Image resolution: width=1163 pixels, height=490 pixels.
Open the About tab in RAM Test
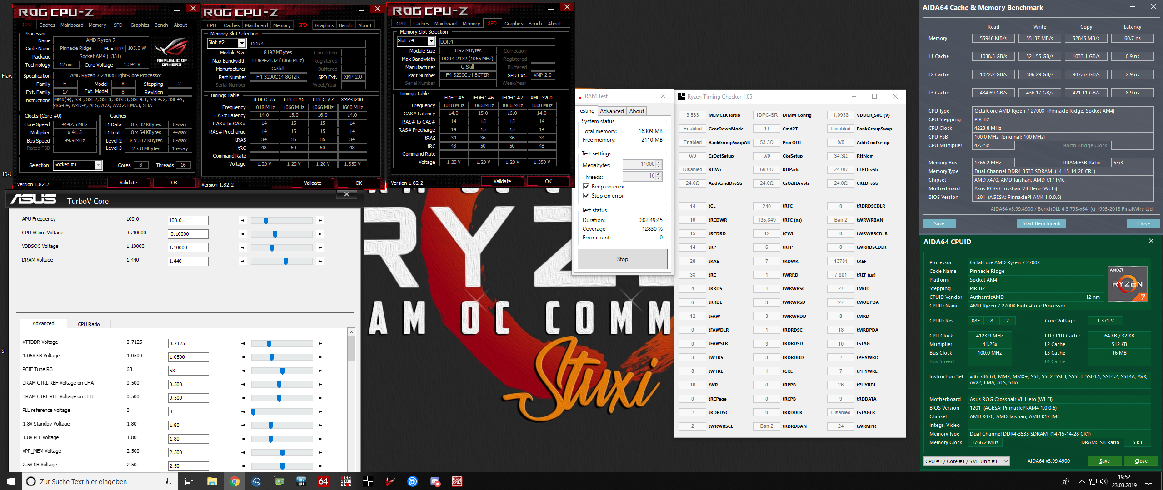coord(637,111)
